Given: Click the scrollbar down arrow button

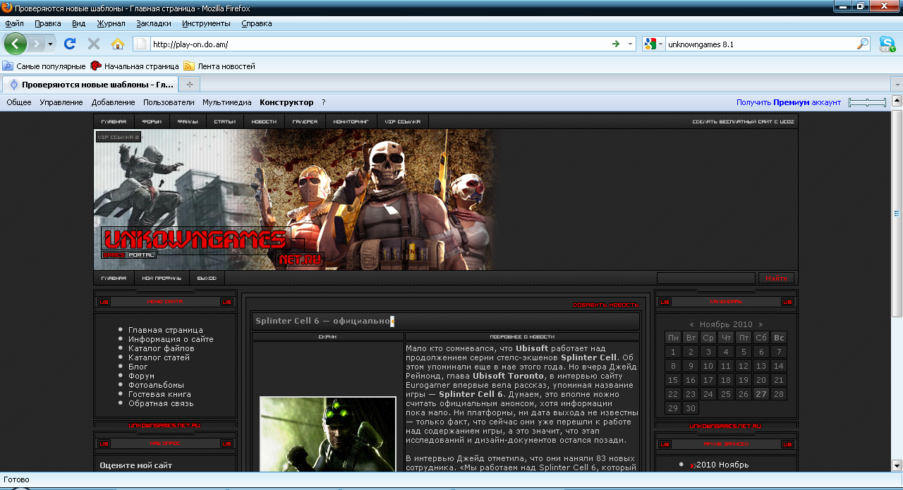Looking at the screenshot, I should pos(897,465).
